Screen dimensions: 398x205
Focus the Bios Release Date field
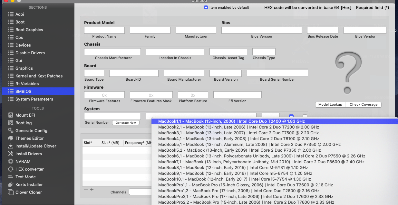click(x=323, y=30)
